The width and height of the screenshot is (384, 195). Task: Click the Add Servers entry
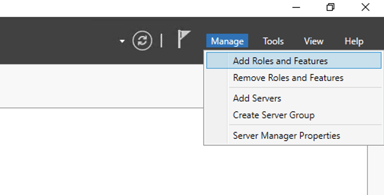pyautogui.click(x=257, y=98)
